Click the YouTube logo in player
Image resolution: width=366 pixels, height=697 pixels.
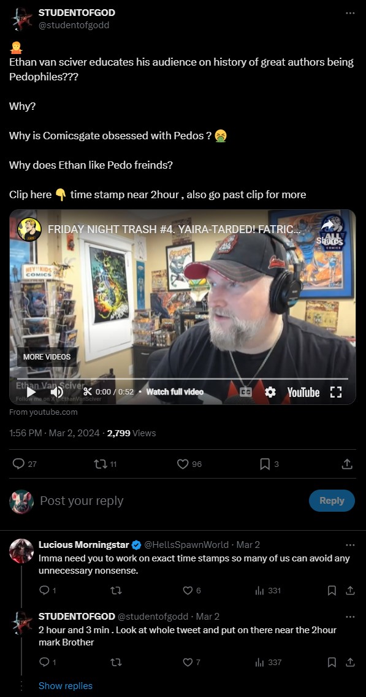point(303,392)
